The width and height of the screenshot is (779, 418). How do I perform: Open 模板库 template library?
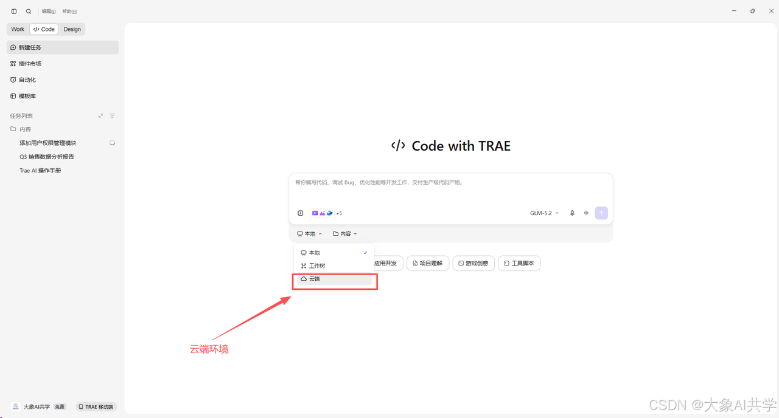[x=63, y=96]
